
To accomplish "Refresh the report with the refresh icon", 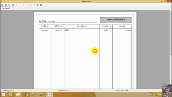I will coord(9,5).
